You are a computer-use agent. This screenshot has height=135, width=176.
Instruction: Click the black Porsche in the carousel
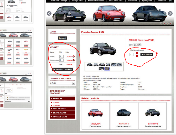point(69,14)
